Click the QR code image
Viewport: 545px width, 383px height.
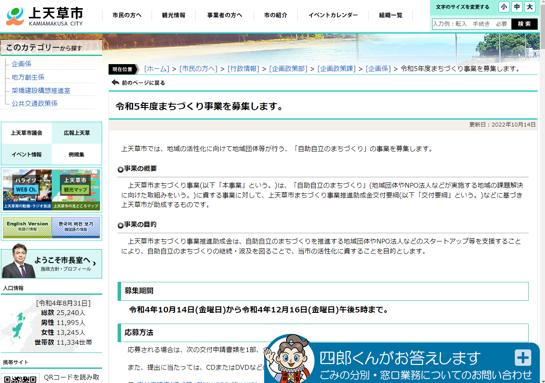[21, 378]
